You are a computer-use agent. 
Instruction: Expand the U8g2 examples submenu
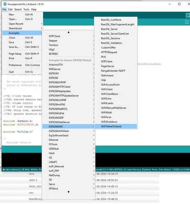pyautogui.click(x=68, y=49)
